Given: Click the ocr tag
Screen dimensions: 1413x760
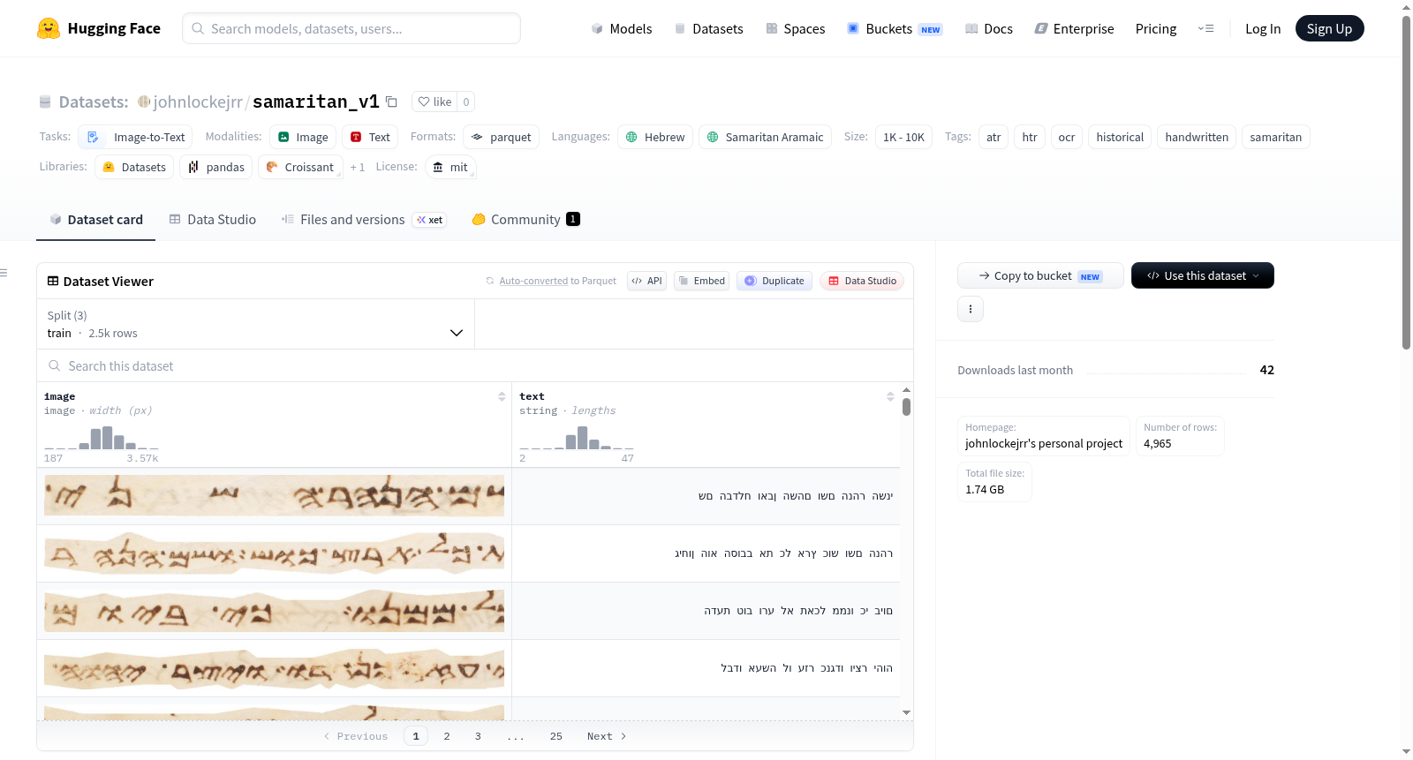Looking at the screenshot, I should [1067, 137].
